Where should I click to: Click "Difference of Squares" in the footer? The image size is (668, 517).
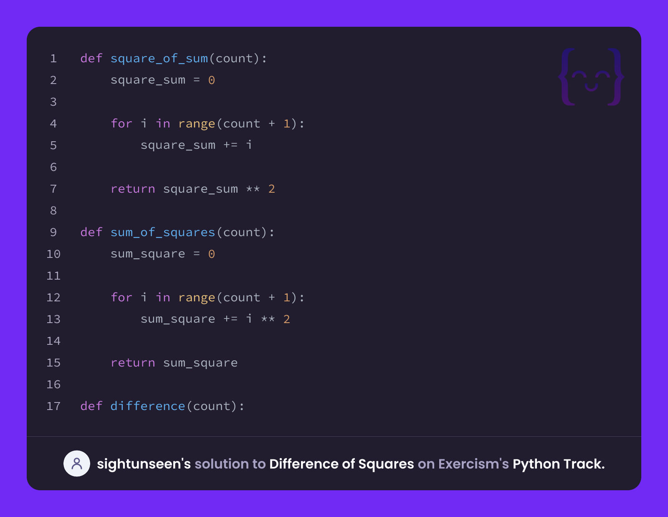point(342,464)
